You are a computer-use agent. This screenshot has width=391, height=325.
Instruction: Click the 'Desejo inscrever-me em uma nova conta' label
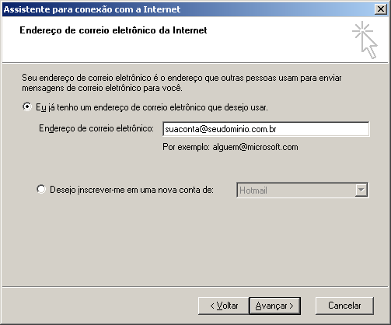(131, 190)
